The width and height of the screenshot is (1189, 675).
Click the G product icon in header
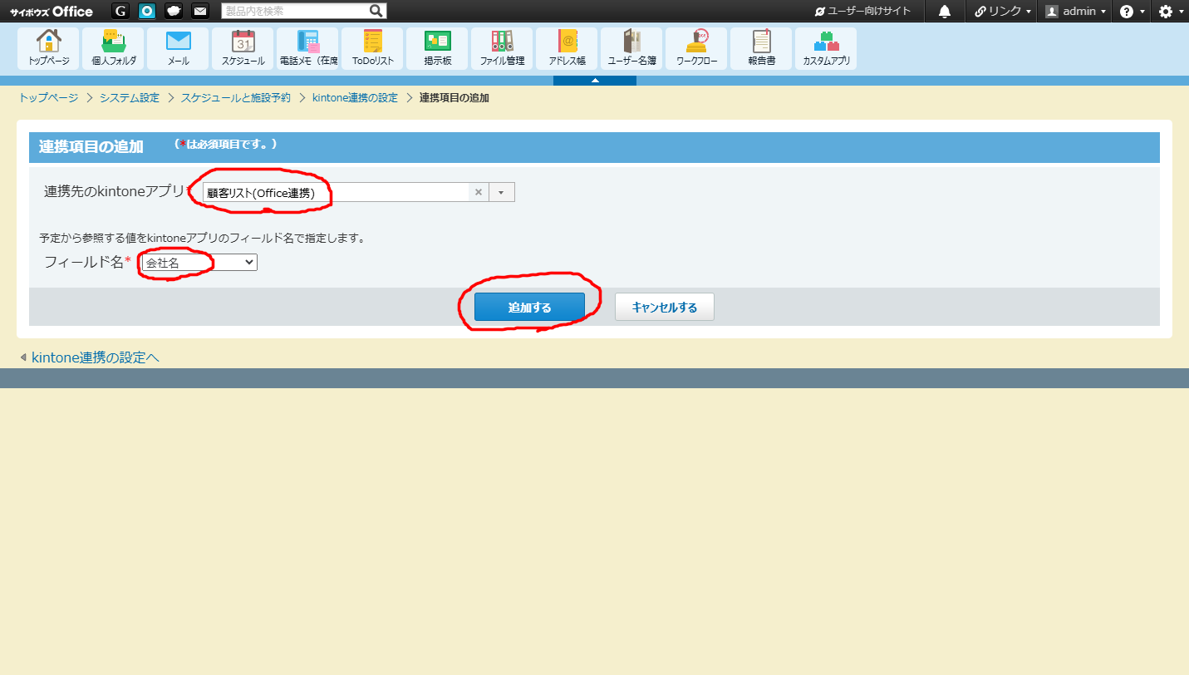[120, 11]
